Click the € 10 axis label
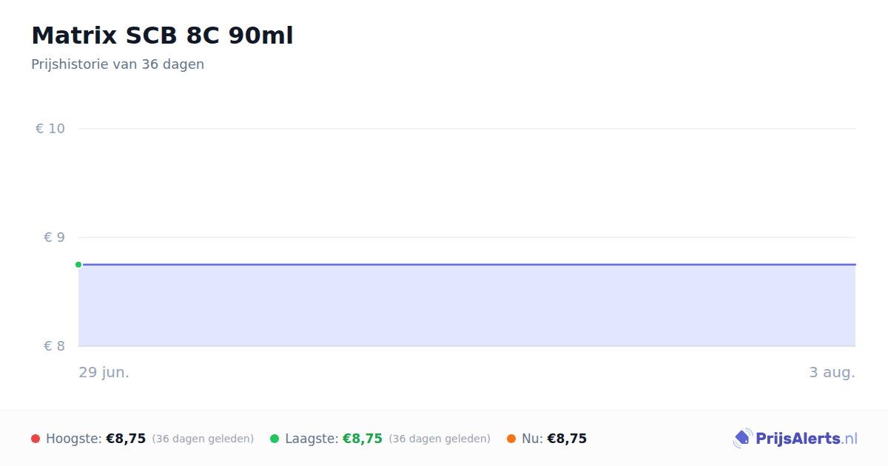The width and height of the screenshot is (888, 466). click(50, 129)
